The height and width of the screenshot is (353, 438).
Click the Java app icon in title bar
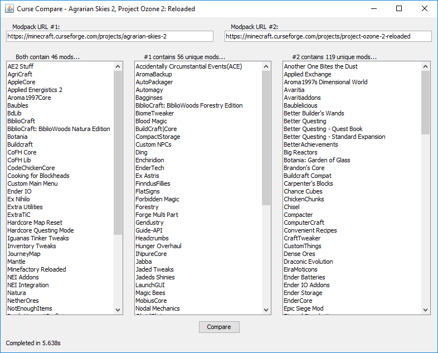9,9
